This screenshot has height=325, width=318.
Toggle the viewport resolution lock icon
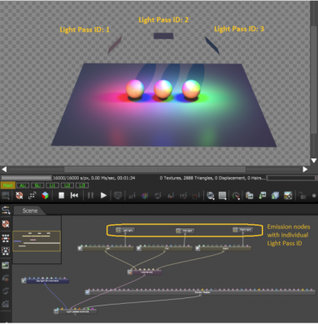[303, 195]
